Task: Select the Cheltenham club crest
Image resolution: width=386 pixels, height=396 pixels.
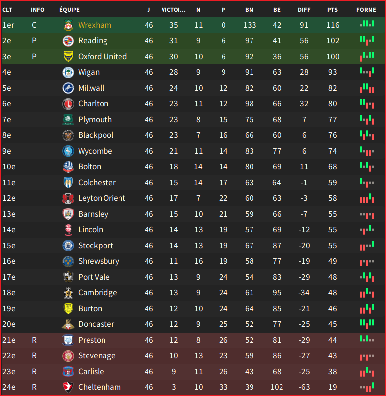Action: click(x=68, y=387)
